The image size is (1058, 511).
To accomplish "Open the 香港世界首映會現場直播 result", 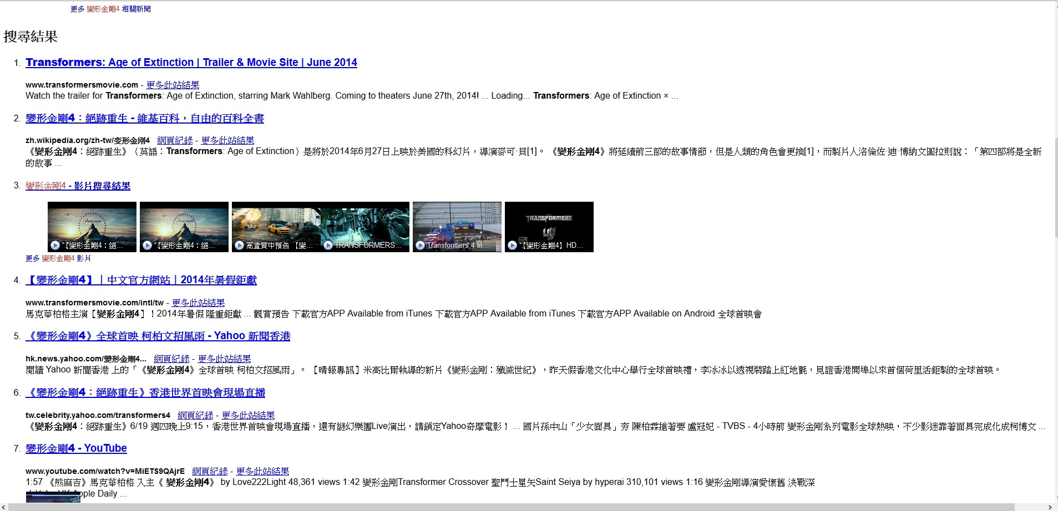I will [x=145, y=393].
